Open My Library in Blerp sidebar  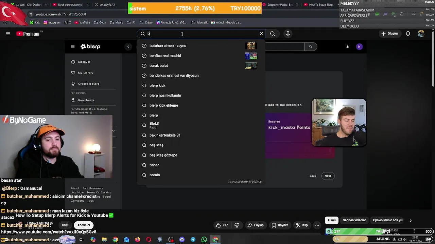[82, 73]
